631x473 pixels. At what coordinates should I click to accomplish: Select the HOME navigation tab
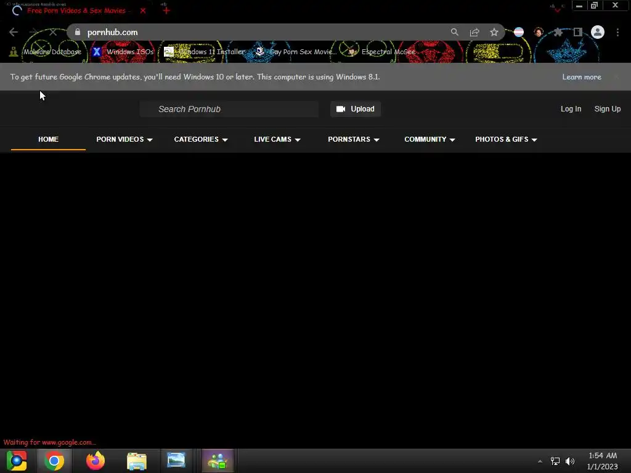(x=48, y=139)
